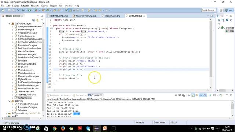Click the Remove Launch X icon in Console
The height and width of the screenshot is (132, 235).
click(x=180, y=95)
